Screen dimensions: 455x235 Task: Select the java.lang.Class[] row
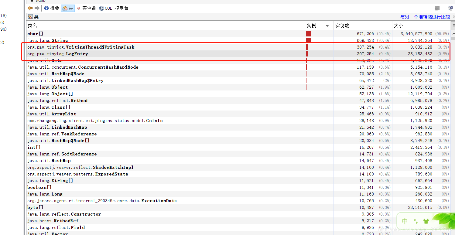[238, 107]
